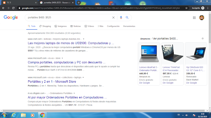Screen dimensions: 211x118
Task: Open Hp EliteBook 820 product link
Action: (x=196, y=69)
